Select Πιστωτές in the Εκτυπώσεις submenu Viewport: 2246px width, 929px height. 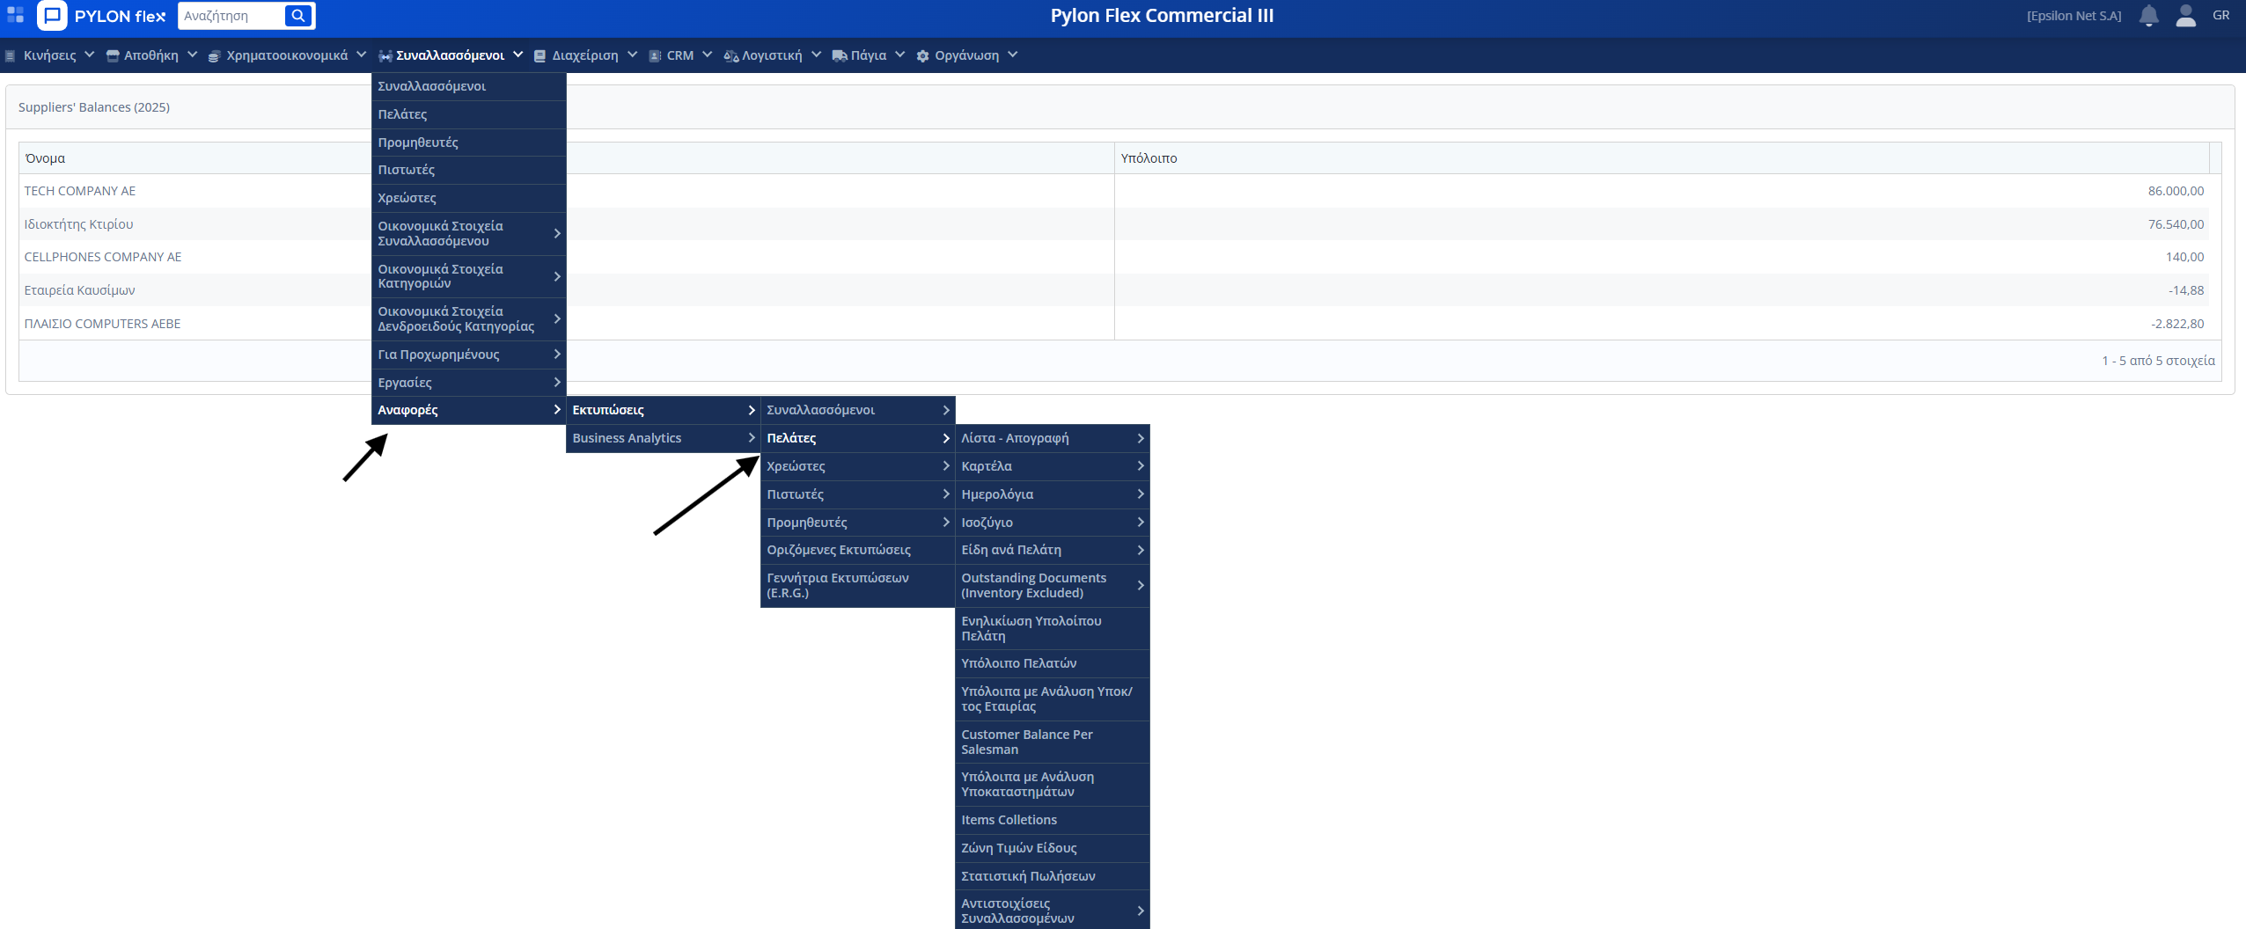pyautogui.click(x=857, y=494)
